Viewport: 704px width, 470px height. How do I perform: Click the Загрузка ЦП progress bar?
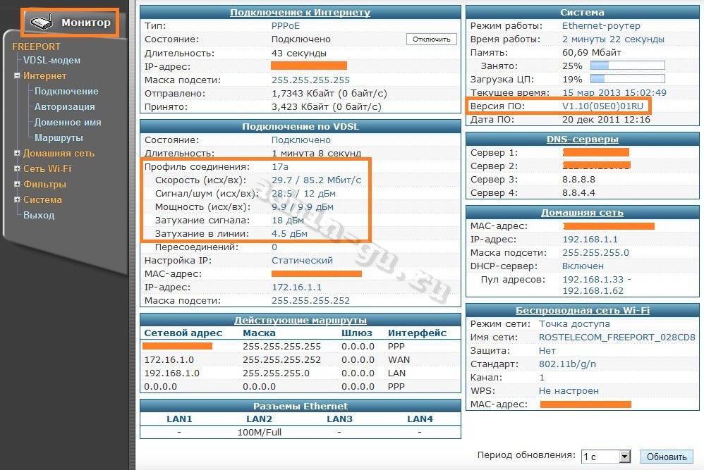tap(627, 80)
